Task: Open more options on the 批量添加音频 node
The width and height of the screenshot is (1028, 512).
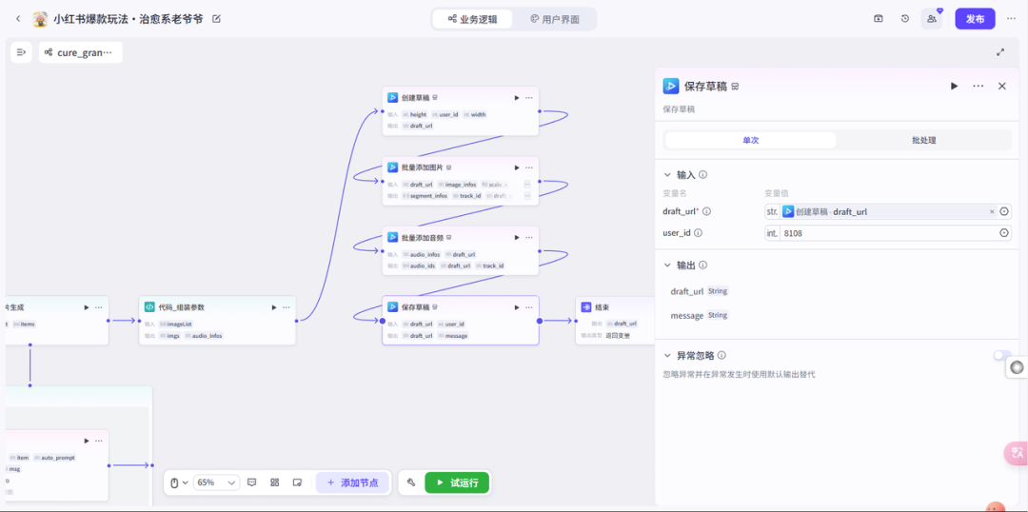Action: pos(529,237)
